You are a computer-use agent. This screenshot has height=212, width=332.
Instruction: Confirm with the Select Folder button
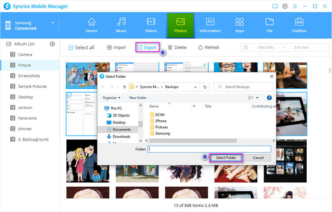click(226, 158)
